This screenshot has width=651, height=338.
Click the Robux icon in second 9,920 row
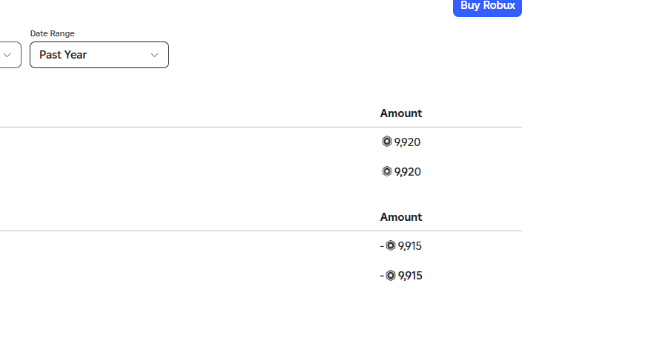(386, 171)
